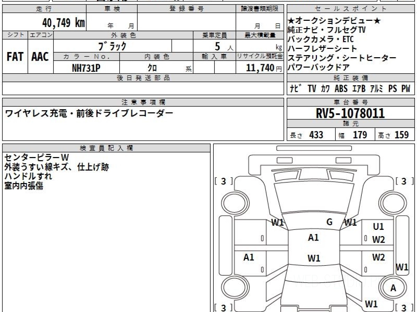Select the アルミ equipment code

point(377,89)
